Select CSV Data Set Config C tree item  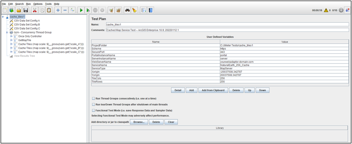point(27,28)
